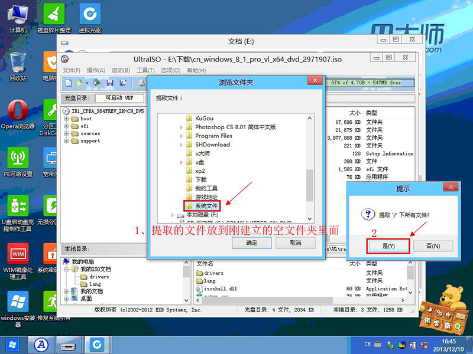Open the 工具(T) menu
The height and width of the screenshot is (354, 473).
tap(145, 70)
